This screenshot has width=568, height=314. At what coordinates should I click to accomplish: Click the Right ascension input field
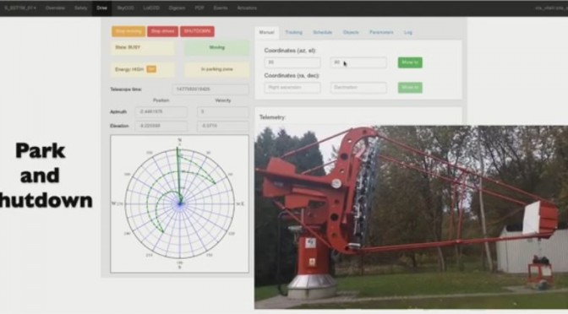pos(292,88)
